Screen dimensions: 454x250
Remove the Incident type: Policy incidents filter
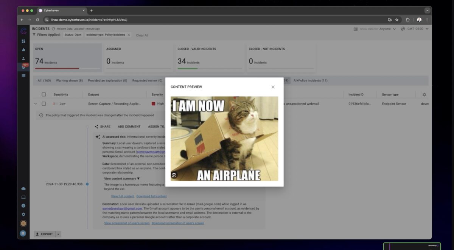tap(129, 35)
